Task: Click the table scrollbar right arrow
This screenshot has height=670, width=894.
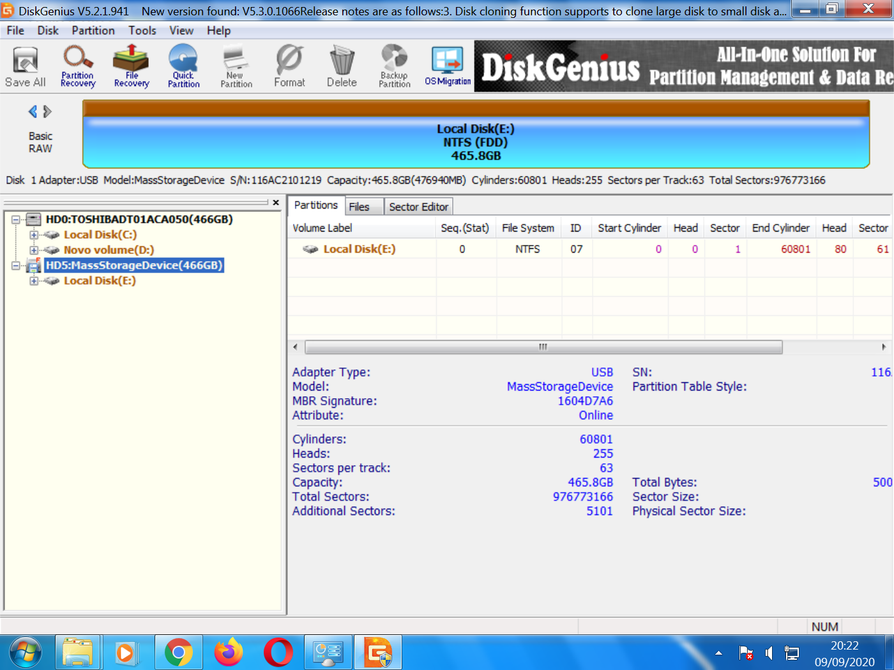Action: click(x=884, y=347)
